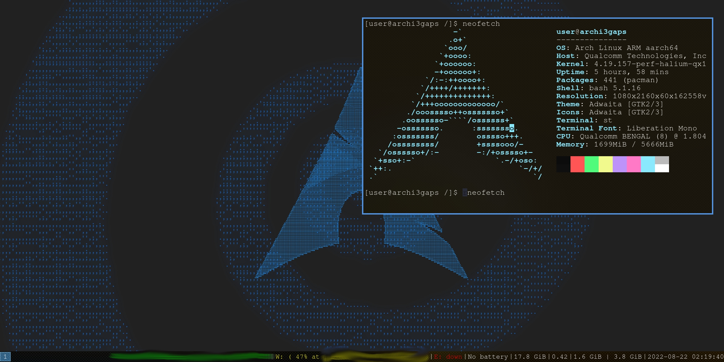
Task: Click the user@archi3gaps neofetch title
Action: (591, 32)
